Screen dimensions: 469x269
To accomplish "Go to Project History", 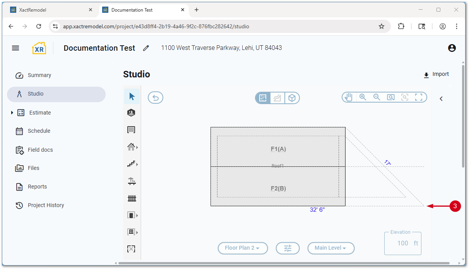I will 46,205.
